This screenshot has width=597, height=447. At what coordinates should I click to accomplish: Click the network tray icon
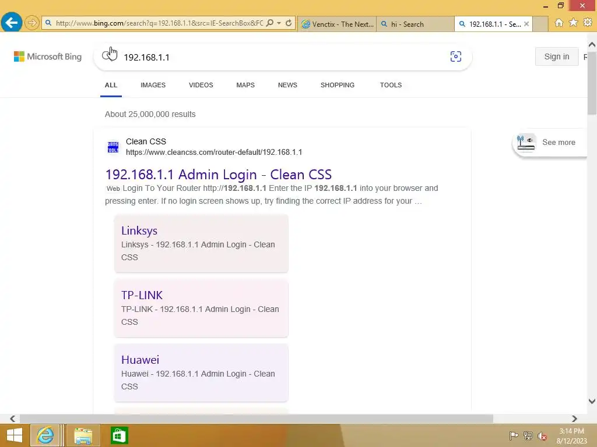[528, 435]
